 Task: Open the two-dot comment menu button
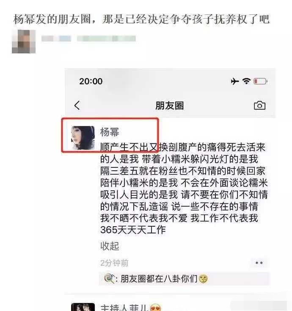click(259, 263)
